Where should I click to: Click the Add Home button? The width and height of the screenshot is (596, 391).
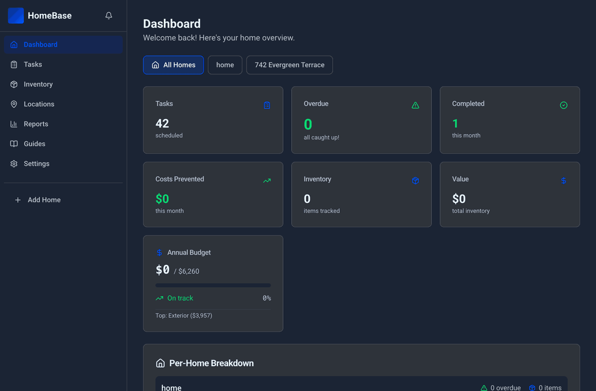click(x=37, y=199)
